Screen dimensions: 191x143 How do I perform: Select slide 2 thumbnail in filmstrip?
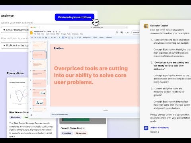click(39, 55)
